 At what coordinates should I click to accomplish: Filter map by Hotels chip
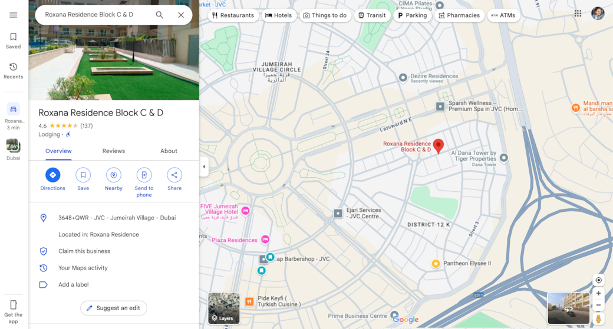[x=279, y=15]
